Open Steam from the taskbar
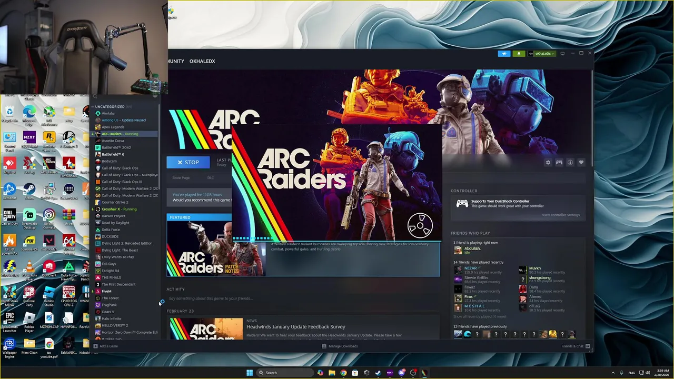The image size is (674, 379). click(378, 373)
